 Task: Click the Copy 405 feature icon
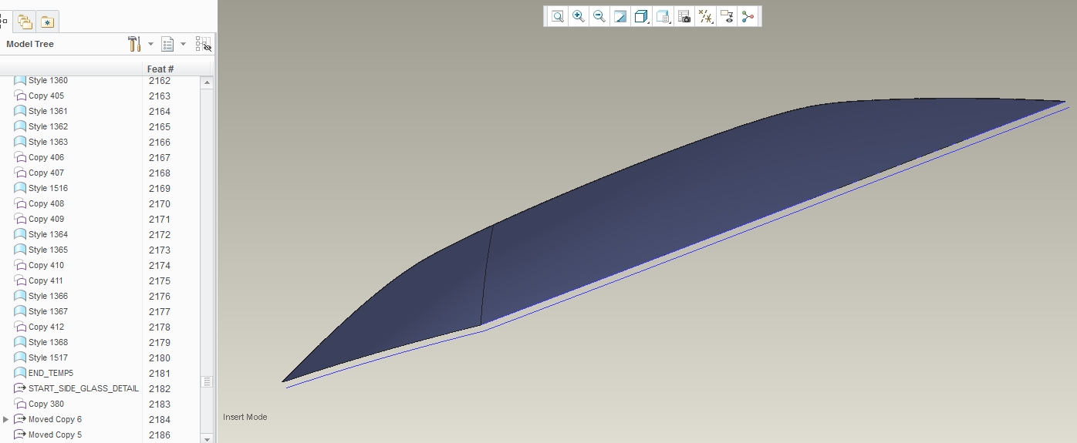[x=20, y=96]
